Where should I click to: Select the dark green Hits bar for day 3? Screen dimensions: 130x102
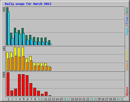pyautogui.click(x=15, y=30)
